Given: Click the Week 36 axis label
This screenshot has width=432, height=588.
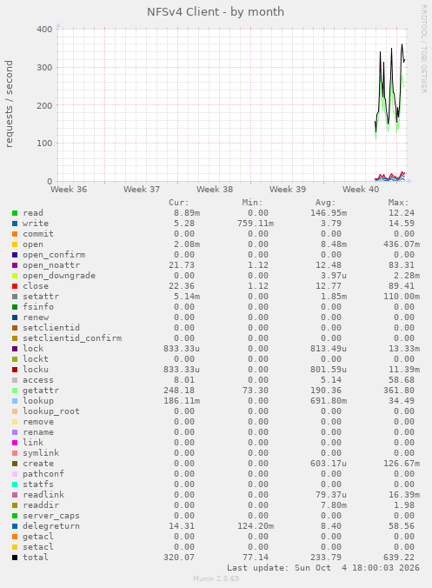Looking at the screenshot, I should point(69,190).
